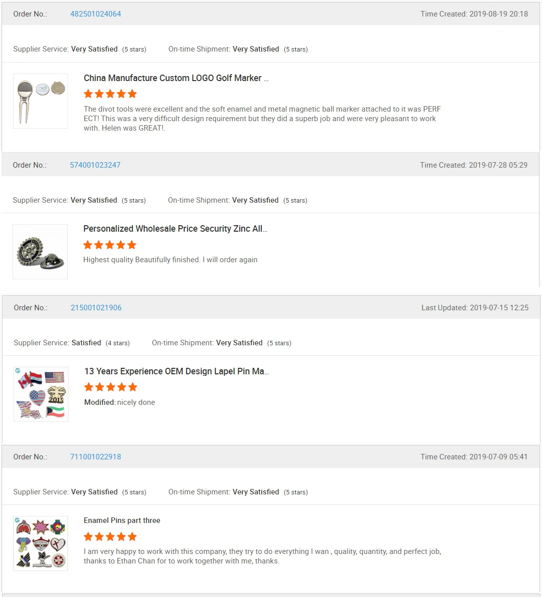
Task: Click the star rating under Security Zinc product
Action: (110, 245)
